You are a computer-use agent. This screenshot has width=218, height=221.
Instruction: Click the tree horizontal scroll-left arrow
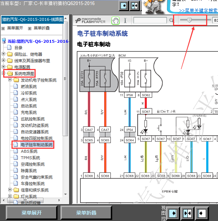click(x=4, y=200)
